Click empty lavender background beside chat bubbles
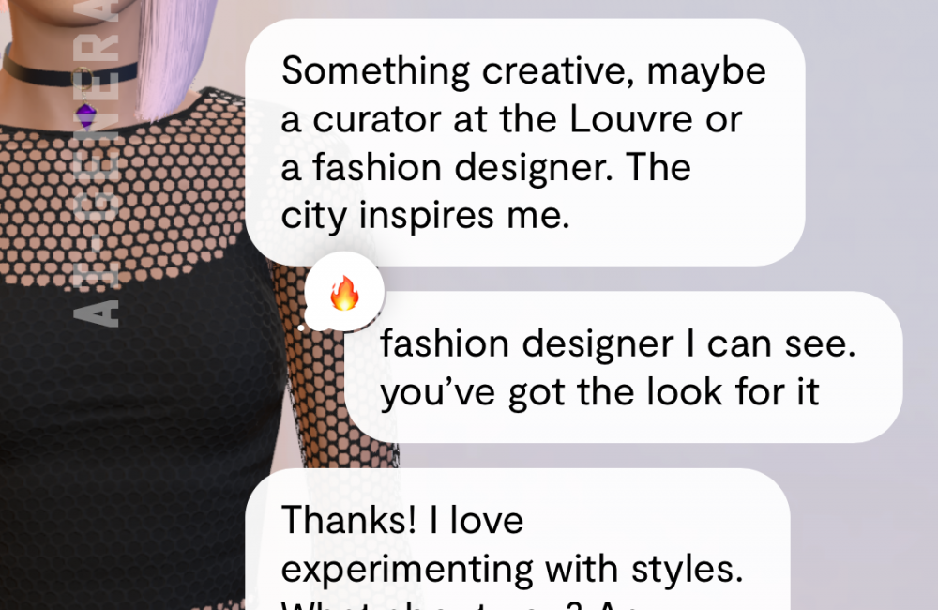 click(868, 149)
